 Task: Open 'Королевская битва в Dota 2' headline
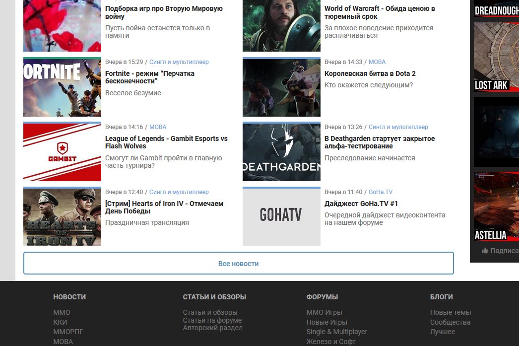[x=370, y=73]
